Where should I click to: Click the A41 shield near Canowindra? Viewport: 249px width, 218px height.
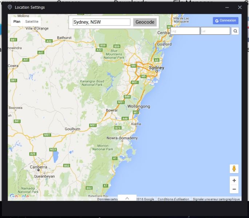[x=26, y=60]
